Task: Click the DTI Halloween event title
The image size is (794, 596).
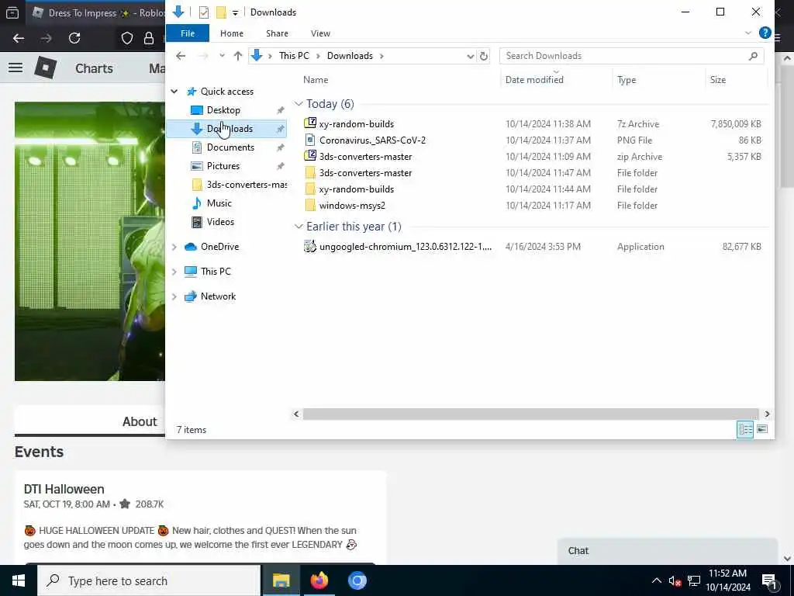Action: [64, 489]
